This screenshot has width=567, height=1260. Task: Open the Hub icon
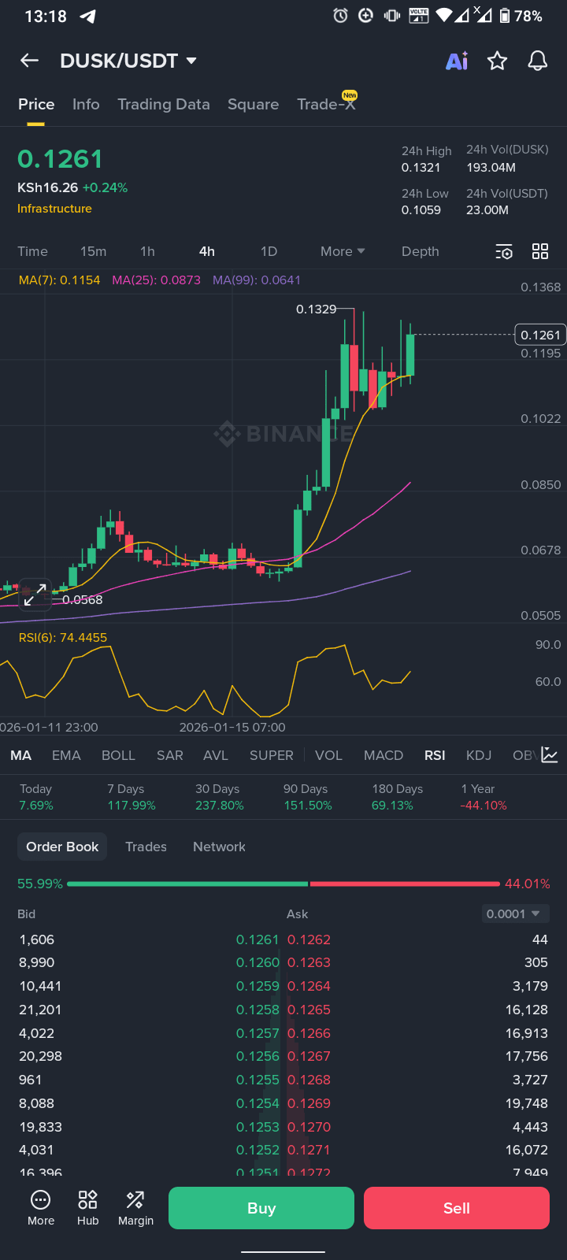coord(87,1208)
